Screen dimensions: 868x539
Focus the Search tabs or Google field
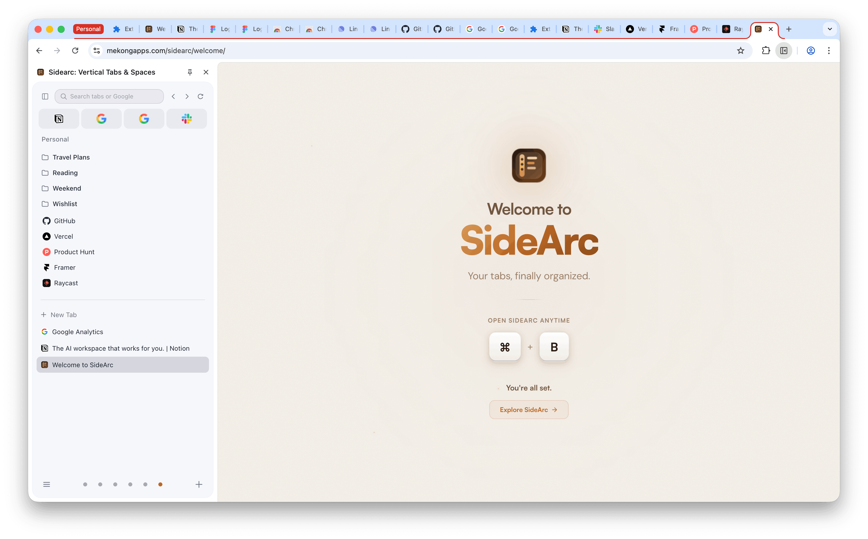point(109,96)
